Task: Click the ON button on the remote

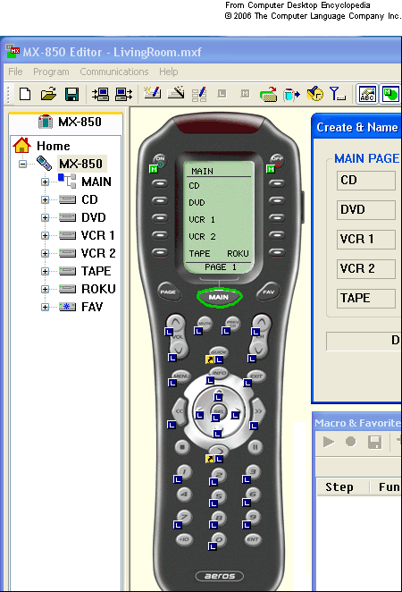Action: click(160, 159)
